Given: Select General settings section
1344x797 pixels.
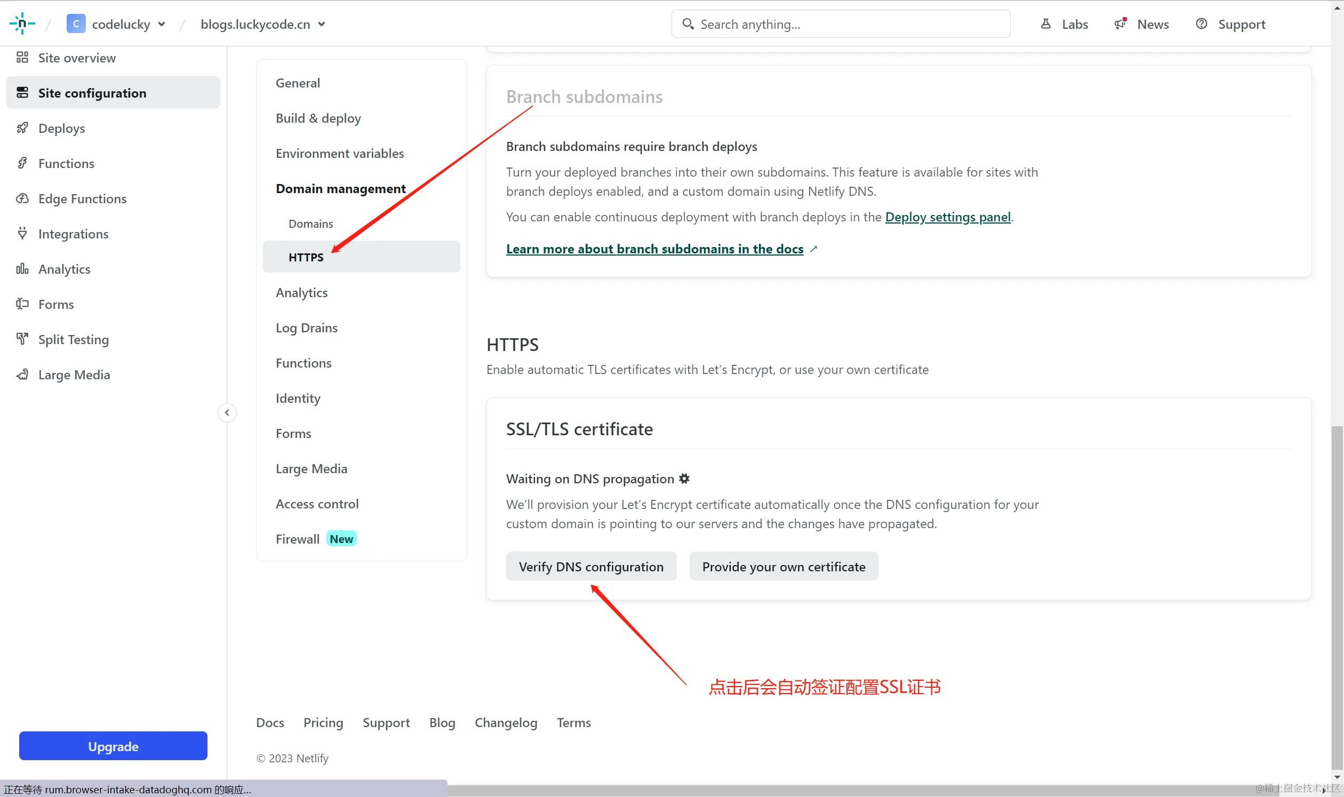Looking at the screenshot, I should (x=298, y=83).
